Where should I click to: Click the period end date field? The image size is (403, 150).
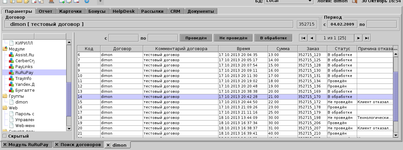(377, 24)
